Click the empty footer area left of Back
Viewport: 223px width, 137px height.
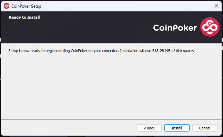[x=68, y=128]
